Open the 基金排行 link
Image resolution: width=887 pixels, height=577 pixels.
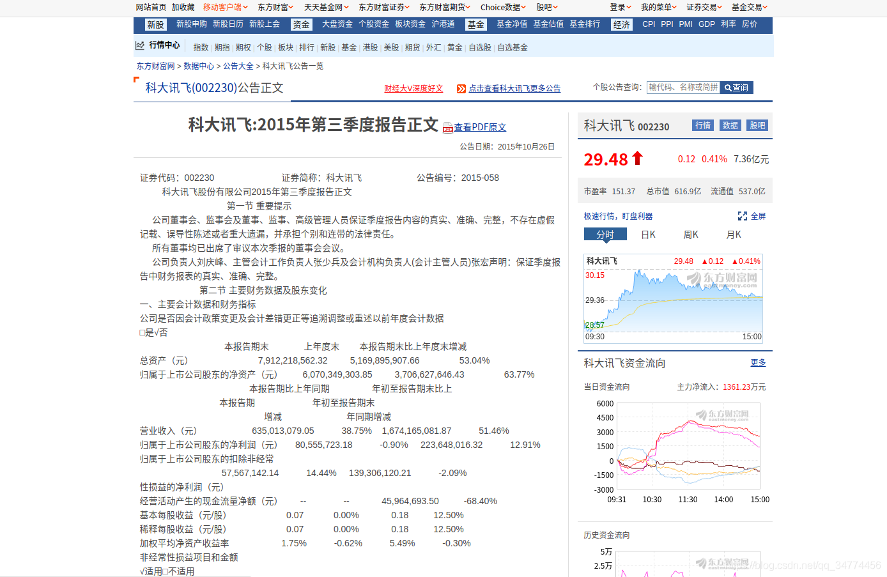[585, 24]
